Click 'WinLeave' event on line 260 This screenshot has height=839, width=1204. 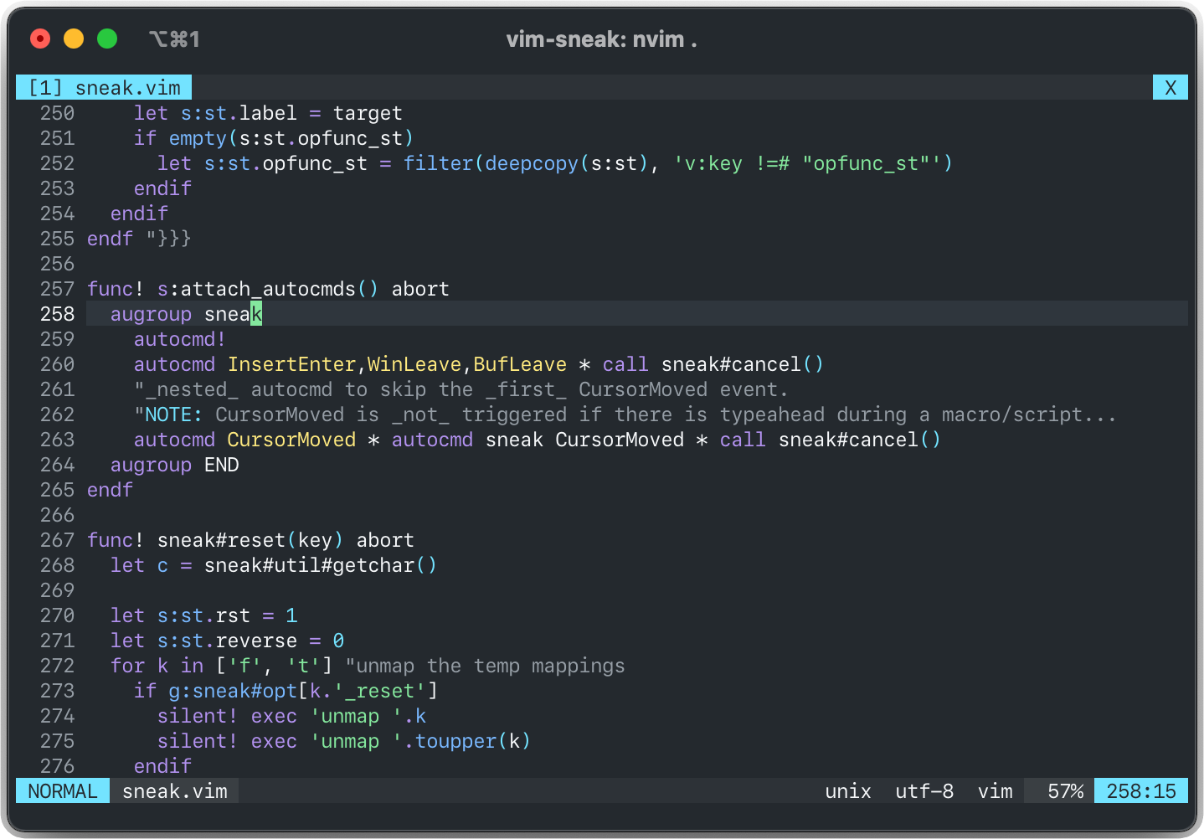coord(414,364)
